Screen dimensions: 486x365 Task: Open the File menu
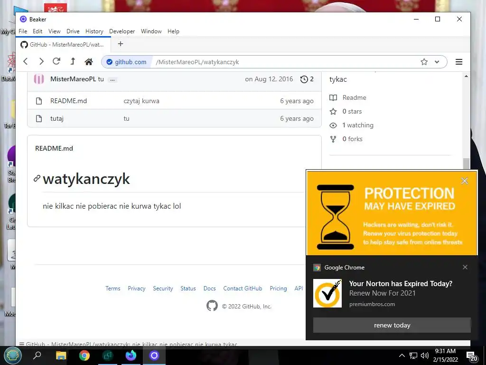click(x=23, y=31)
